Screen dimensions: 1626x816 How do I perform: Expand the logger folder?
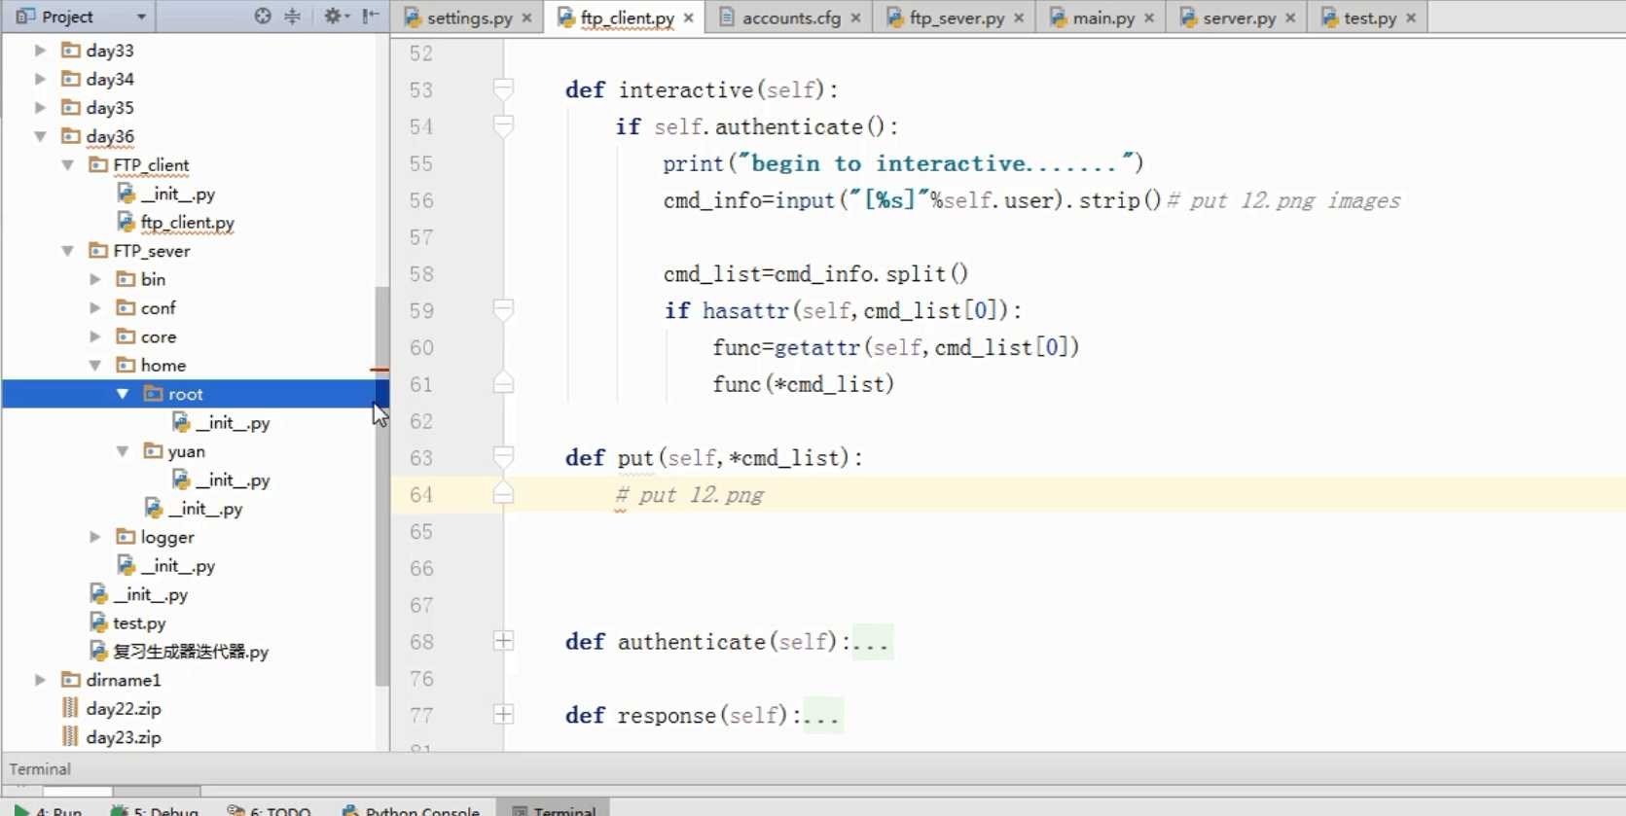(x=94, y=537)
